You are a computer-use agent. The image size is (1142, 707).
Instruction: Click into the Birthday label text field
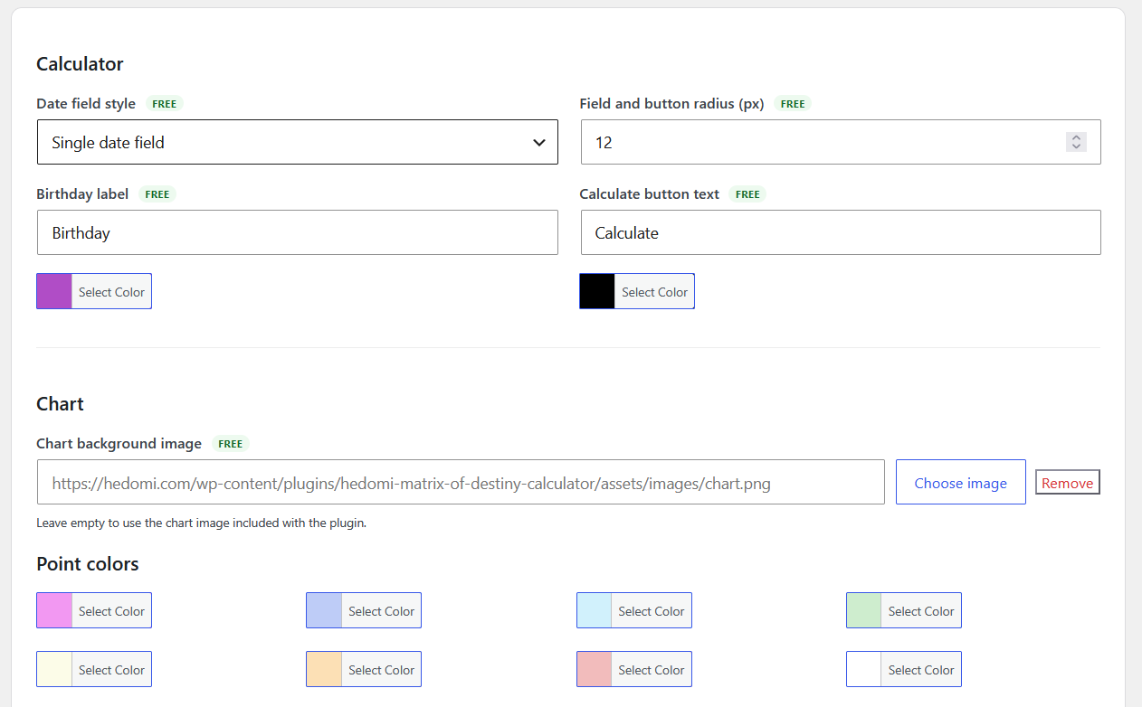(297, 232)
